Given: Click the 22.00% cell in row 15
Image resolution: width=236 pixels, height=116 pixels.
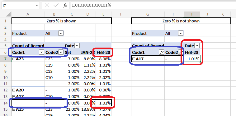Looking at the screenshot, I should click(72, 109).
